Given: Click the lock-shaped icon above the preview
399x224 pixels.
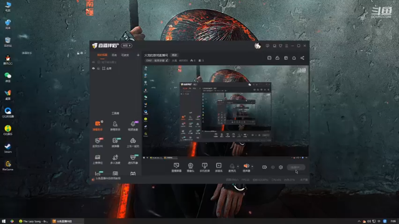Looking at the screenshot, I should coord(277,58).
